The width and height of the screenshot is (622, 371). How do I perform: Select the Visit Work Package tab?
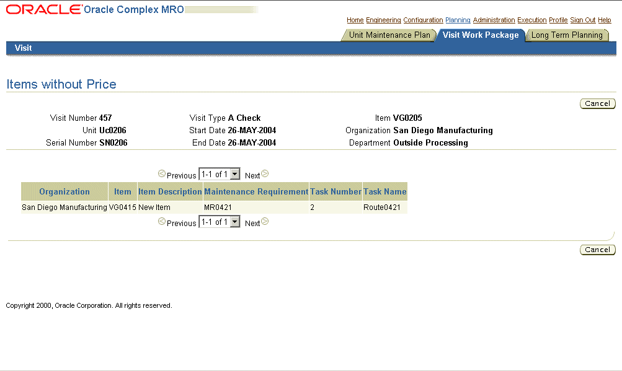coord(481,35)
